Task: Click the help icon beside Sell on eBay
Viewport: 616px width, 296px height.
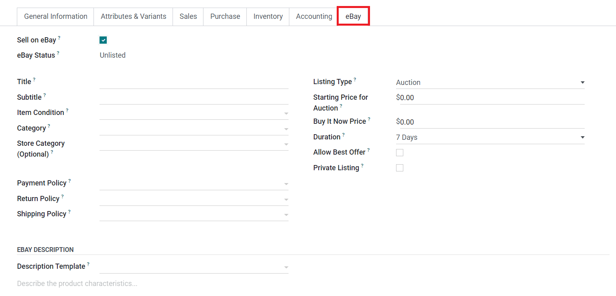Action: point(59,38)
